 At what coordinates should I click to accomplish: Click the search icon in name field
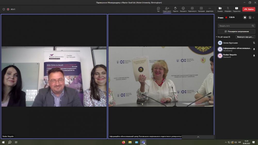pos(253,26)
